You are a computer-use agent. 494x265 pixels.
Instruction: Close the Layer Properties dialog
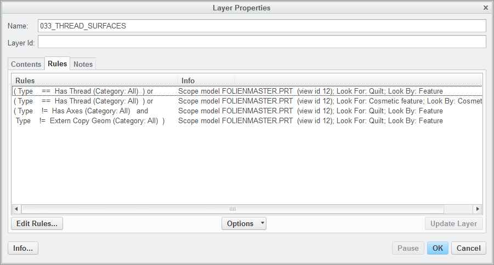[485, 8]
